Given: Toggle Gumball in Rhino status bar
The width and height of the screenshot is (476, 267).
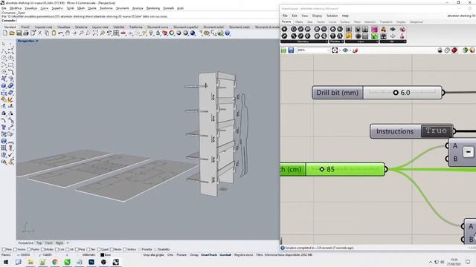Looking at the screenshot, I should click(x=225, y=255).
